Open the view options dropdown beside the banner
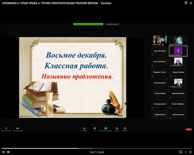This screenshot has height=155, width=194. click(x=113, y=24)
